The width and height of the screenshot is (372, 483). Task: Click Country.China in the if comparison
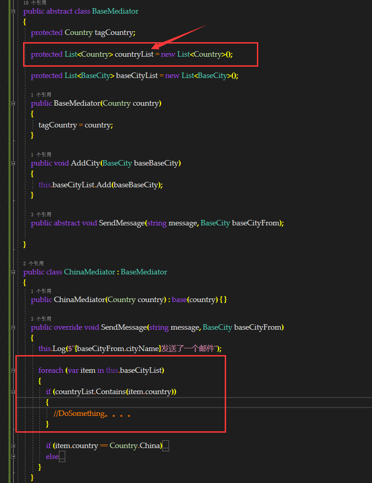(x=135, y=446)
